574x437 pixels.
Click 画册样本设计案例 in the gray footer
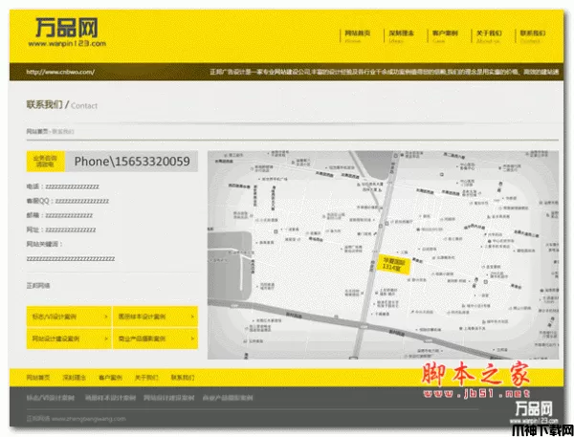click(110, 398)
